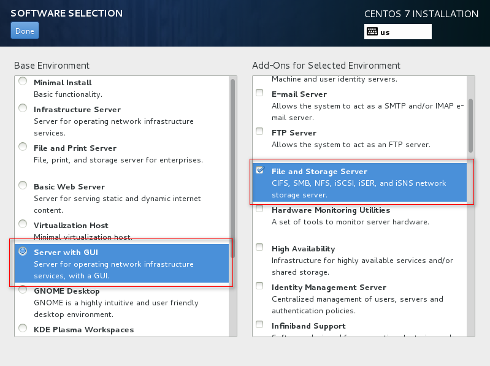Enable the E-mail Server add-on checkbox

coord(259,93)
